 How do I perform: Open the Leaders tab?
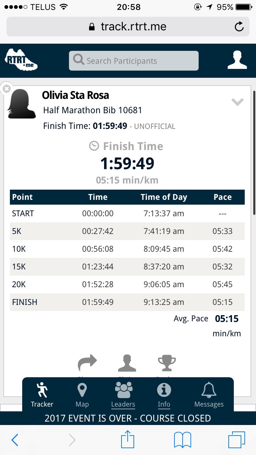(x=123, y=395)
